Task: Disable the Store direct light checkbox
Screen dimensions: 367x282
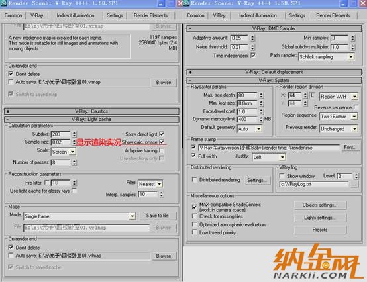Action: tap(162, 134)
